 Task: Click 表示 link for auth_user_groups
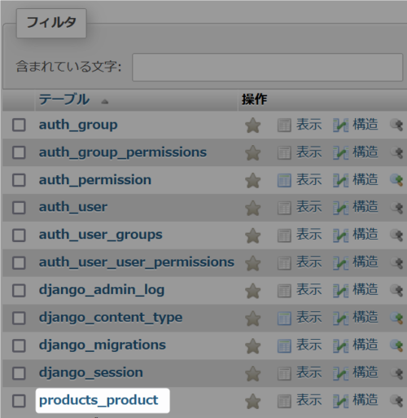point(309,235)
